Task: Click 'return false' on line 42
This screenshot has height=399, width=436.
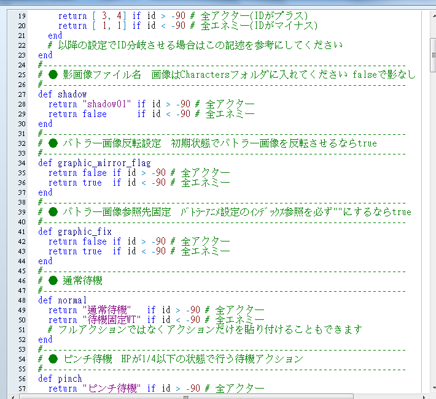Action: click(x=77, y=241)
